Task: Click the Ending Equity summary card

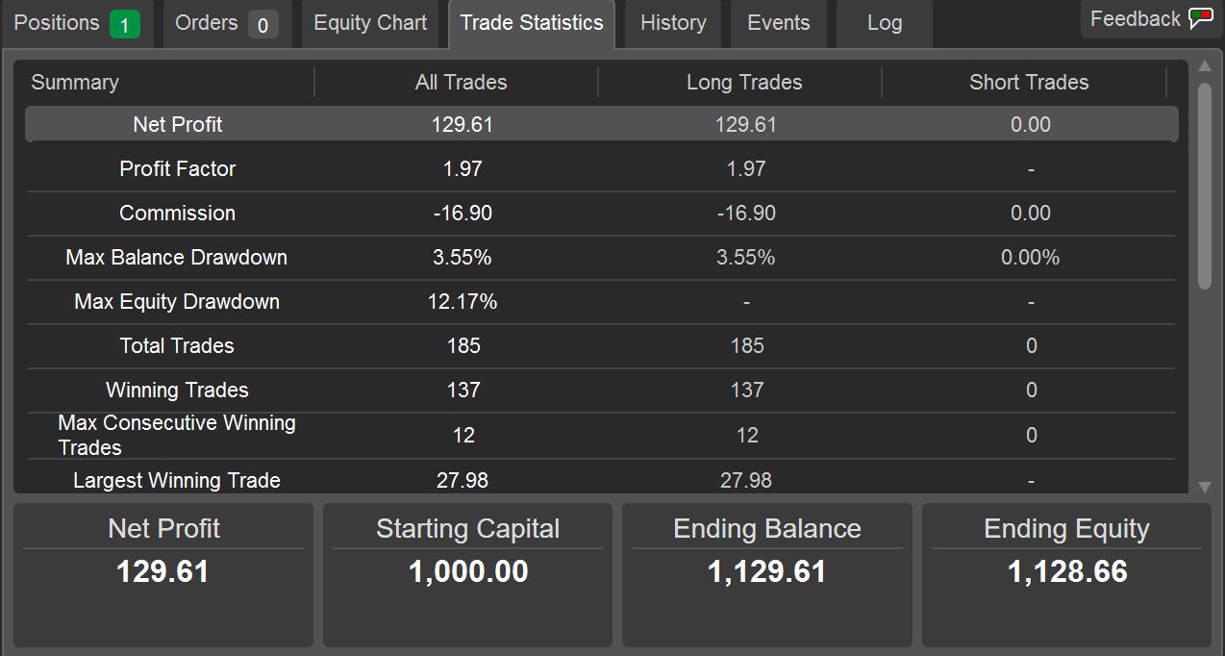Action: pyautogui.click(x=1066, y=574)
